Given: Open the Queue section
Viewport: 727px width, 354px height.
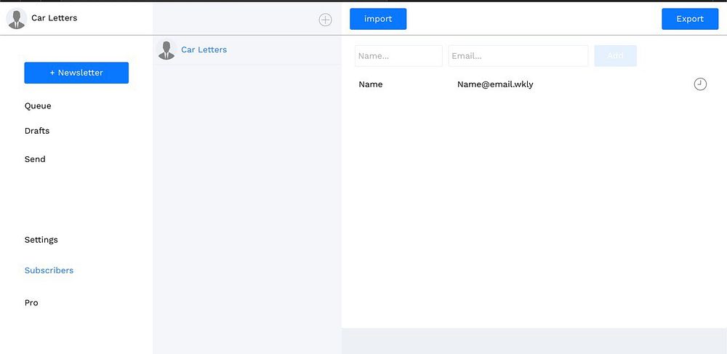Looking at the screenshot, I should click(x=38, y=106).
